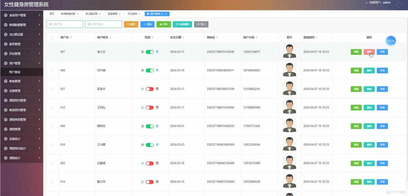Click the icon beside 评论管理 in sidebar
Image resolution: width=408 pixels, height=196 pixels.
[x=6, y=53]
